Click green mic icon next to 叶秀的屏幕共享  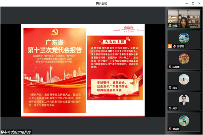click(5, 132)
